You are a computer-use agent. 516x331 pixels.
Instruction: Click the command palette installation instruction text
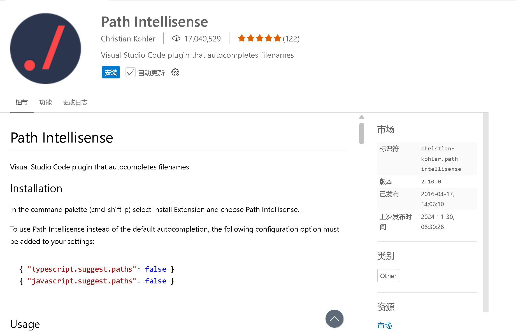155,209
